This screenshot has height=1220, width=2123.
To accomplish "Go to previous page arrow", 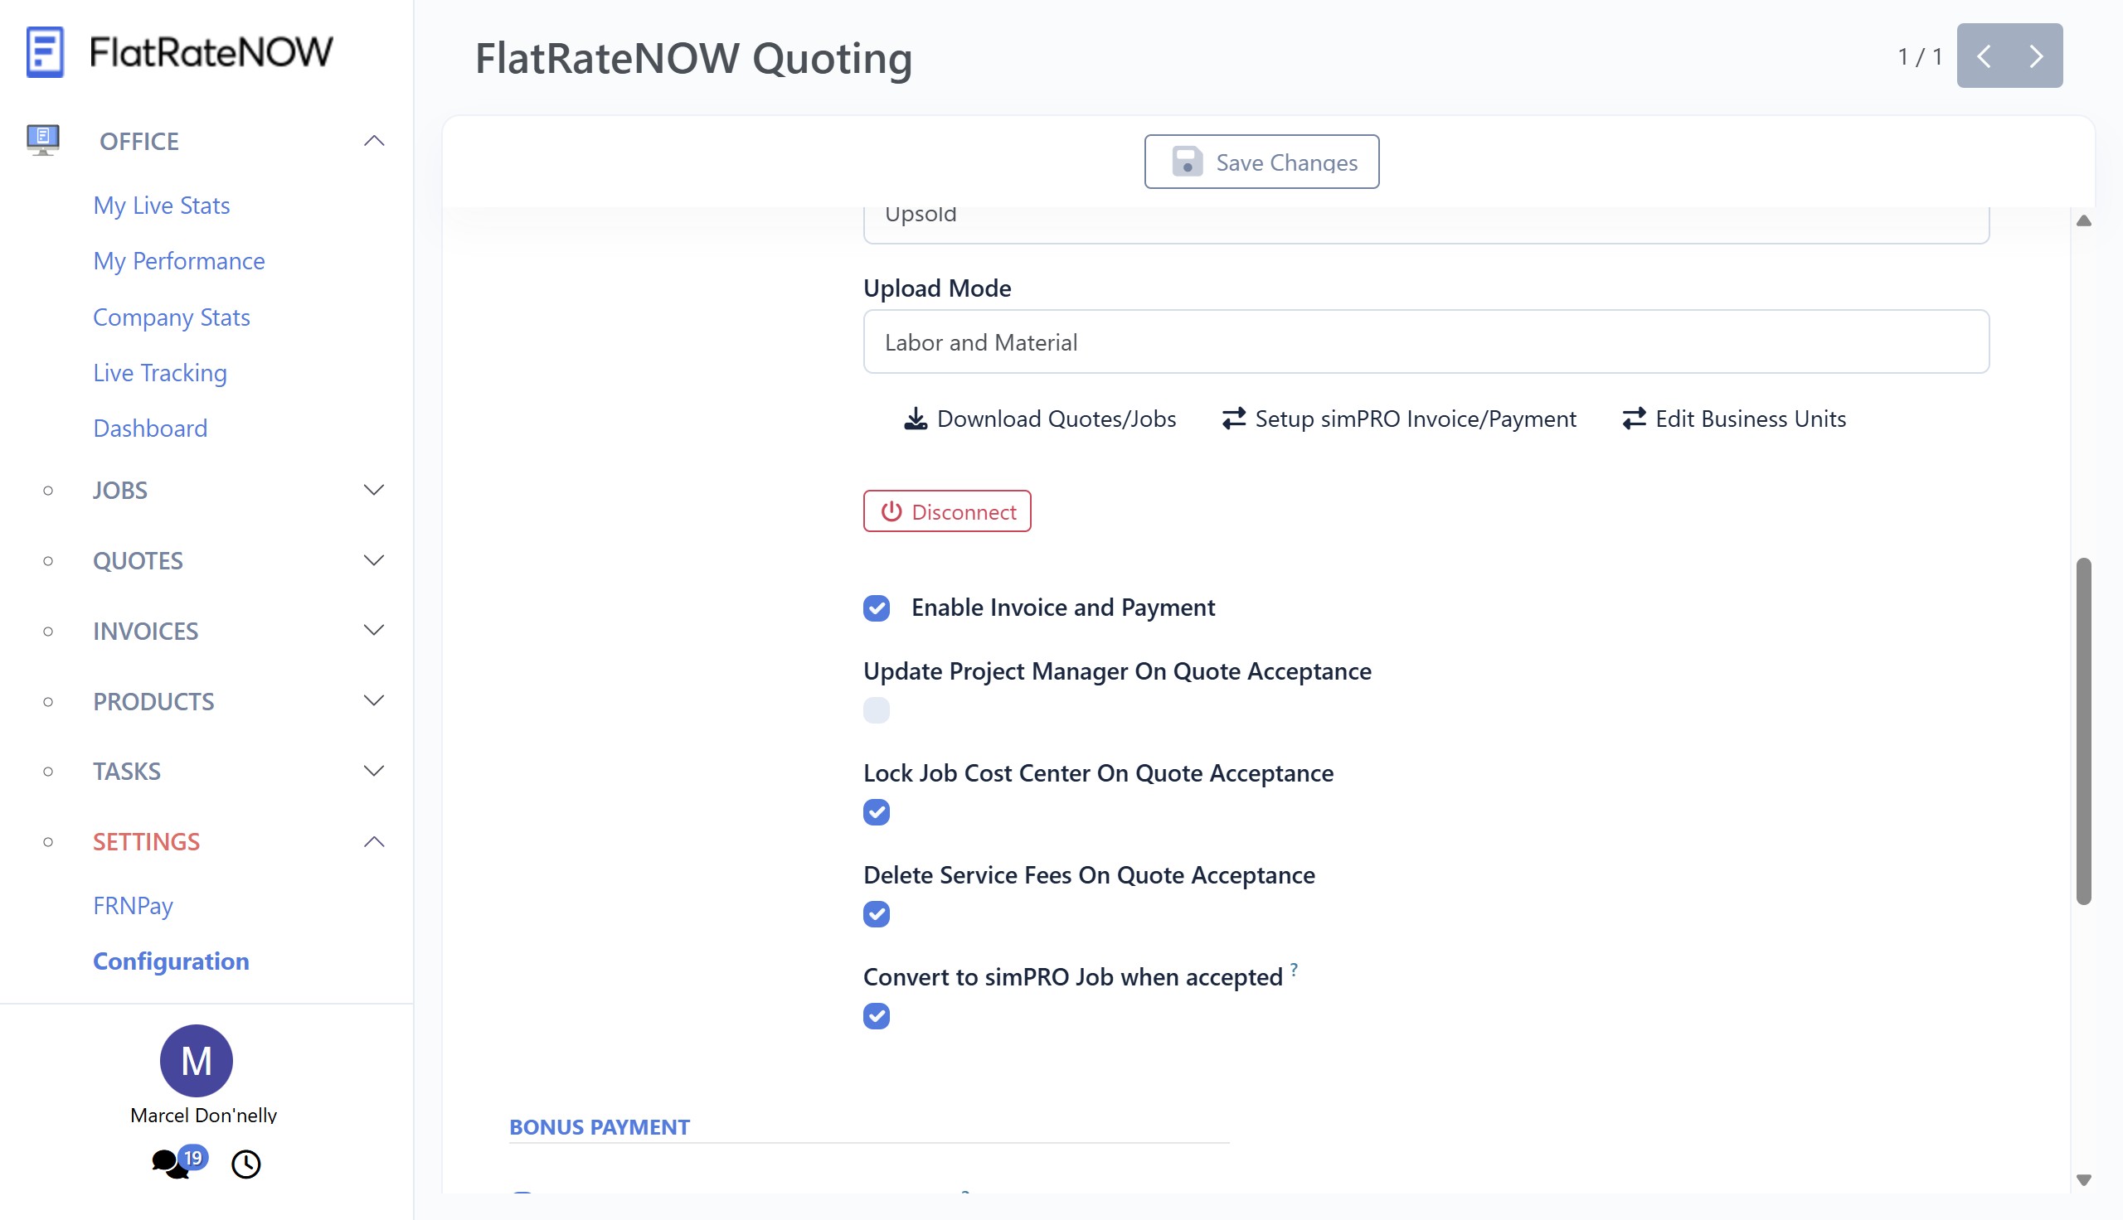I will 1983,56.
